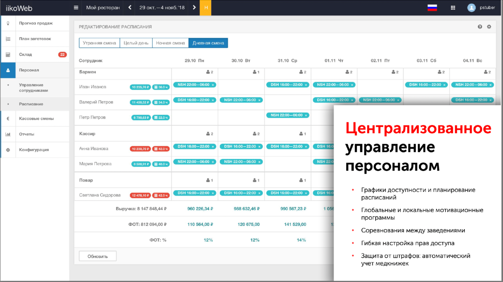
Task: Click the apps grid icon in top bar
Action: point(453,8)
